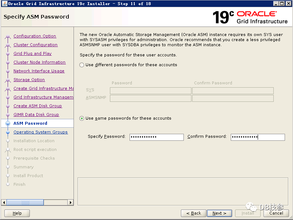This screenshot has height=220, width=293.
Task: Close the installer window
Action: [289, 4]
